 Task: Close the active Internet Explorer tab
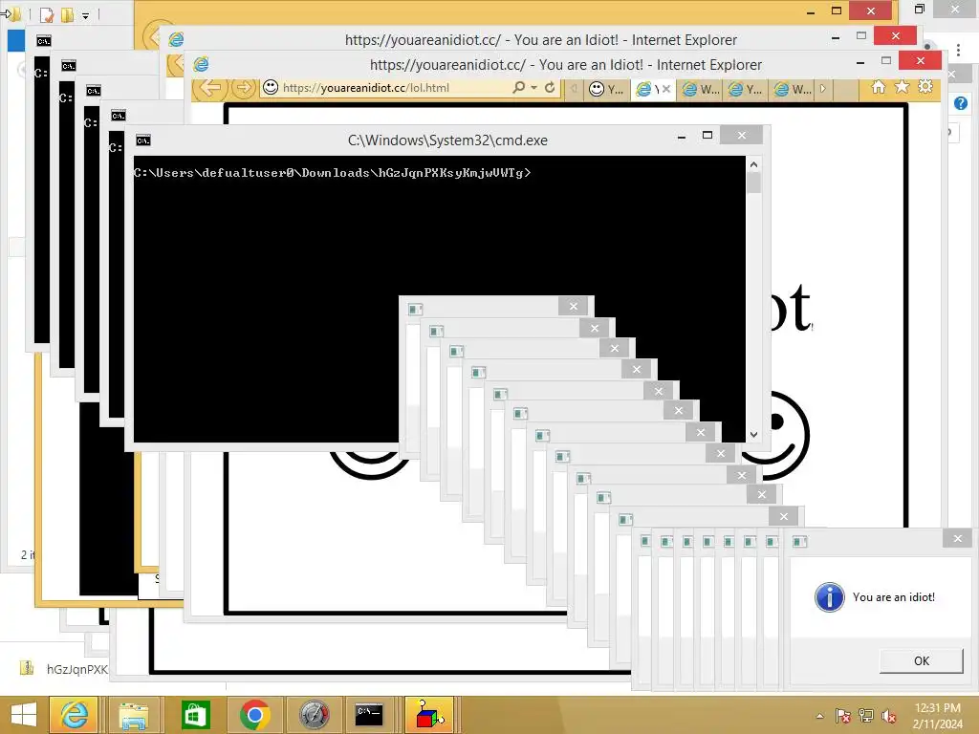pos(666,89)
